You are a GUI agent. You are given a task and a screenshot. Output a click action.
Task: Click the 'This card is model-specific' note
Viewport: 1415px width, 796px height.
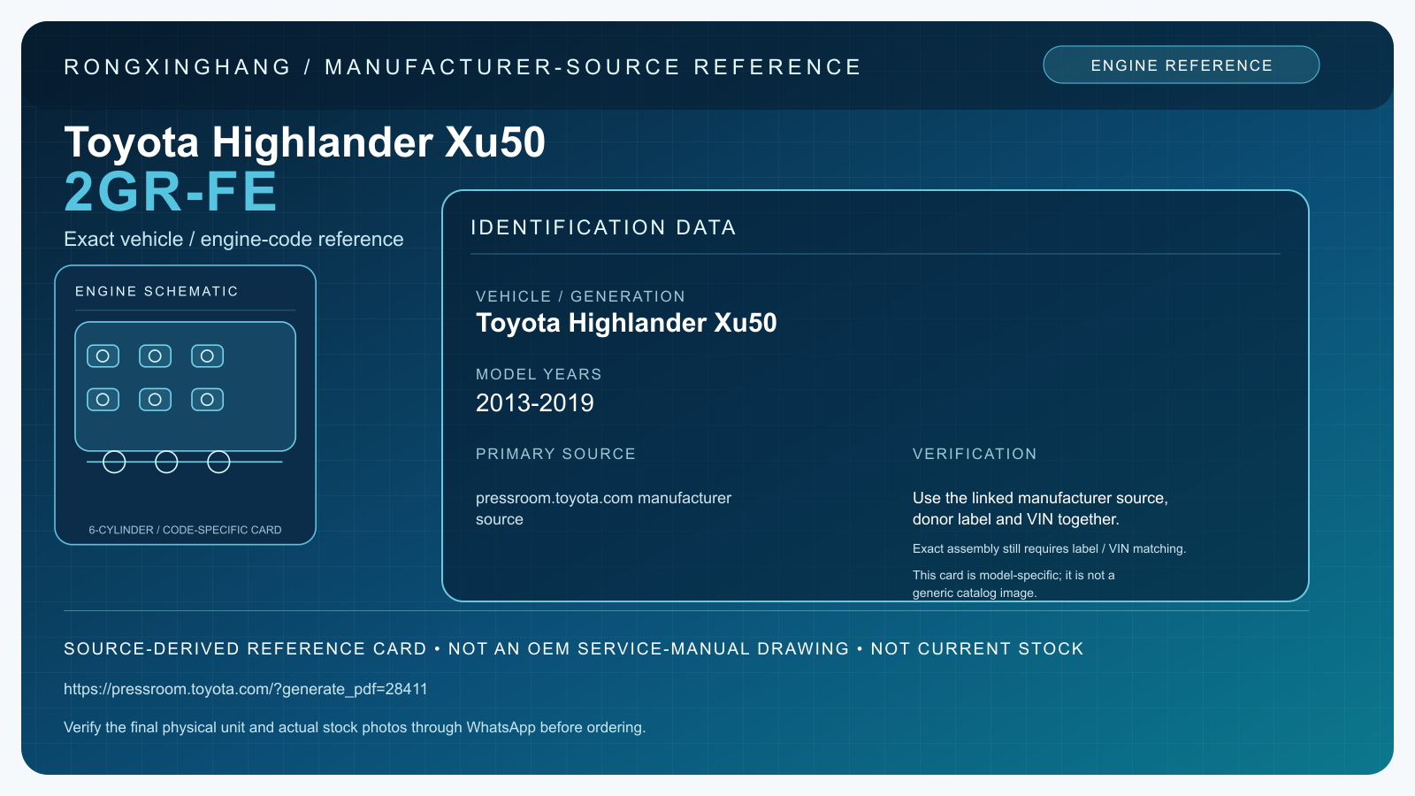tap(1013, 584)
